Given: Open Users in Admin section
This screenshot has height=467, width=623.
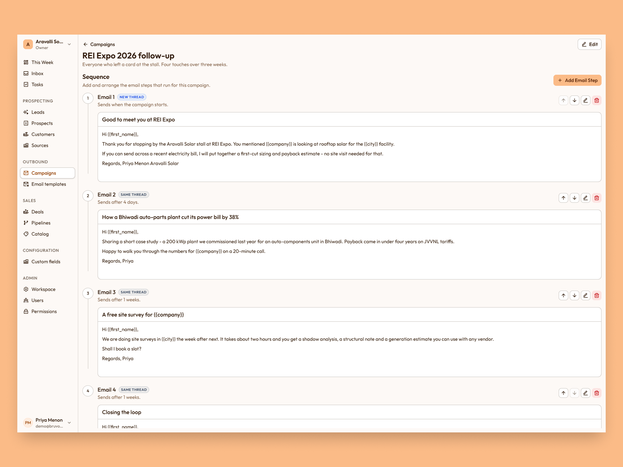Looking at the screenshot, I should (48, 300).
